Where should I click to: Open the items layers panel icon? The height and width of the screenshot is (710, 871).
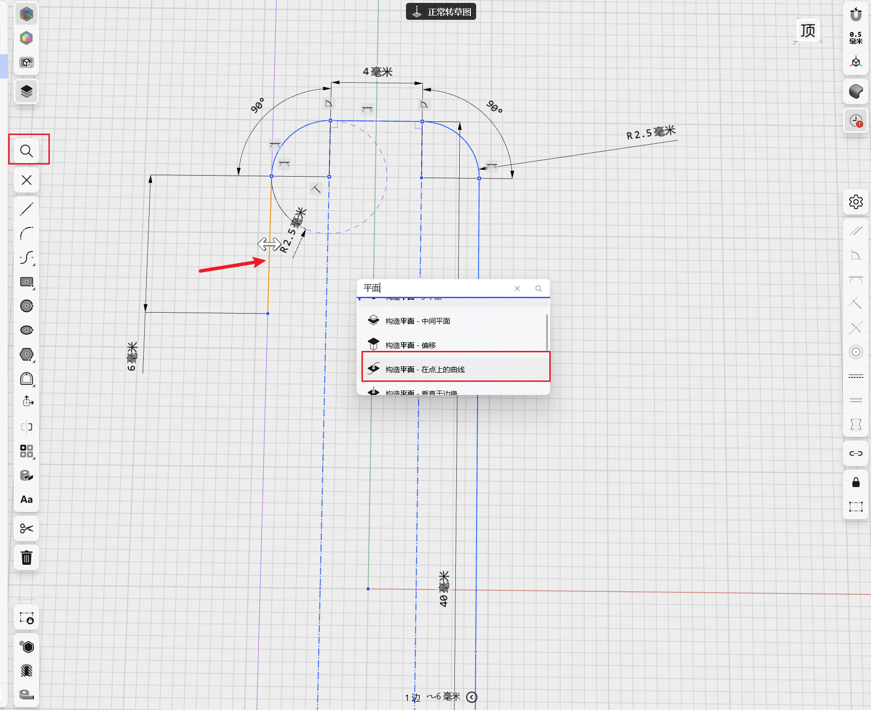[x=27, y=91]
